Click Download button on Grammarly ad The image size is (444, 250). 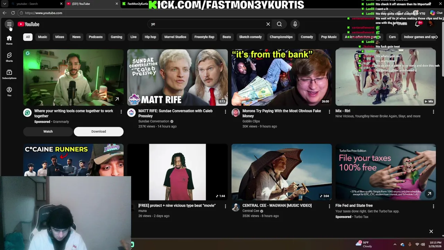click(99, 132)
